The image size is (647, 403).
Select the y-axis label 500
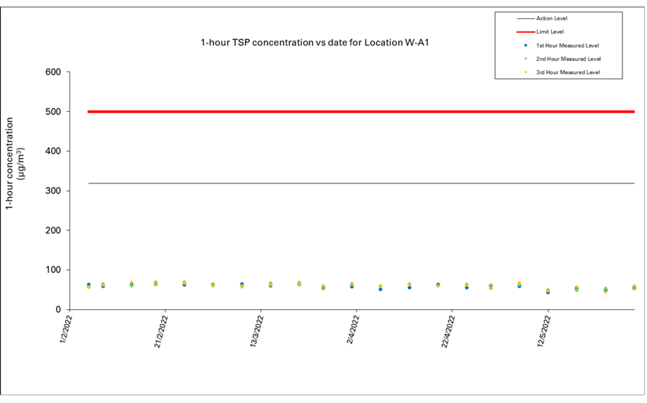pyautogui.click(x=53, y=111)
